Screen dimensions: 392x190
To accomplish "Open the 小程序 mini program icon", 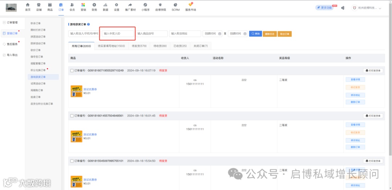I will pyautogui.click(x=145, y=5).
